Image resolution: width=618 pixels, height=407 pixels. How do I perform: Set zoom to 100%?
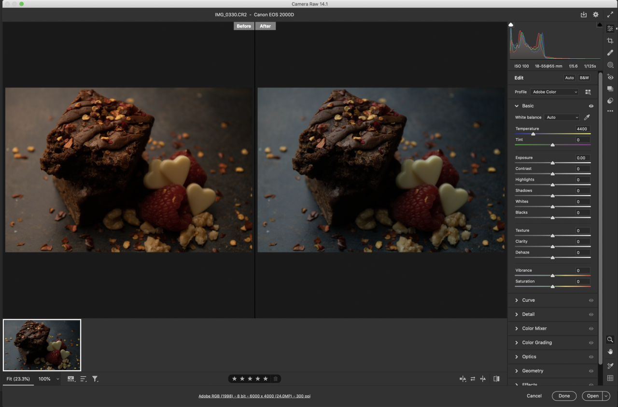[x=44, y=379]
